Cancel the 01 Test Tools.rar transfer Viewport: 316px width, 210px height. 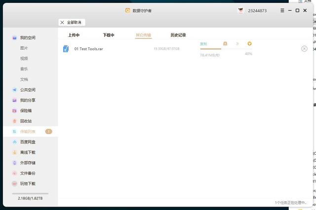click(x=304, y=49)
